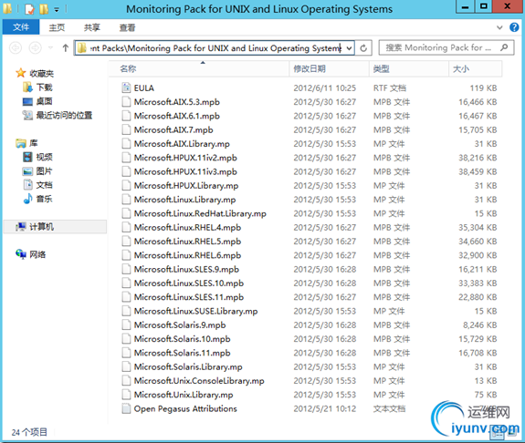525x443 pixels.
Task: Select Microsoft.AIX.6.1.mpb file icon
Action: pyautogui.click(x=126, y=116)
